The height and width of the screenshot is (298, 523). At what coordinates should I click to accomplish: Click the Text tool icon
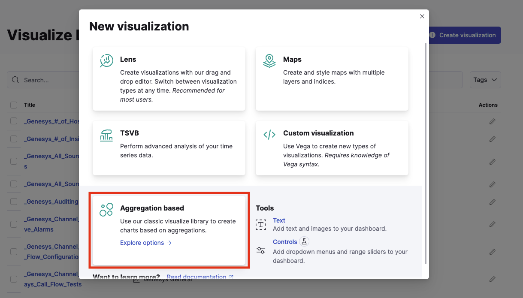click(261, 224)
